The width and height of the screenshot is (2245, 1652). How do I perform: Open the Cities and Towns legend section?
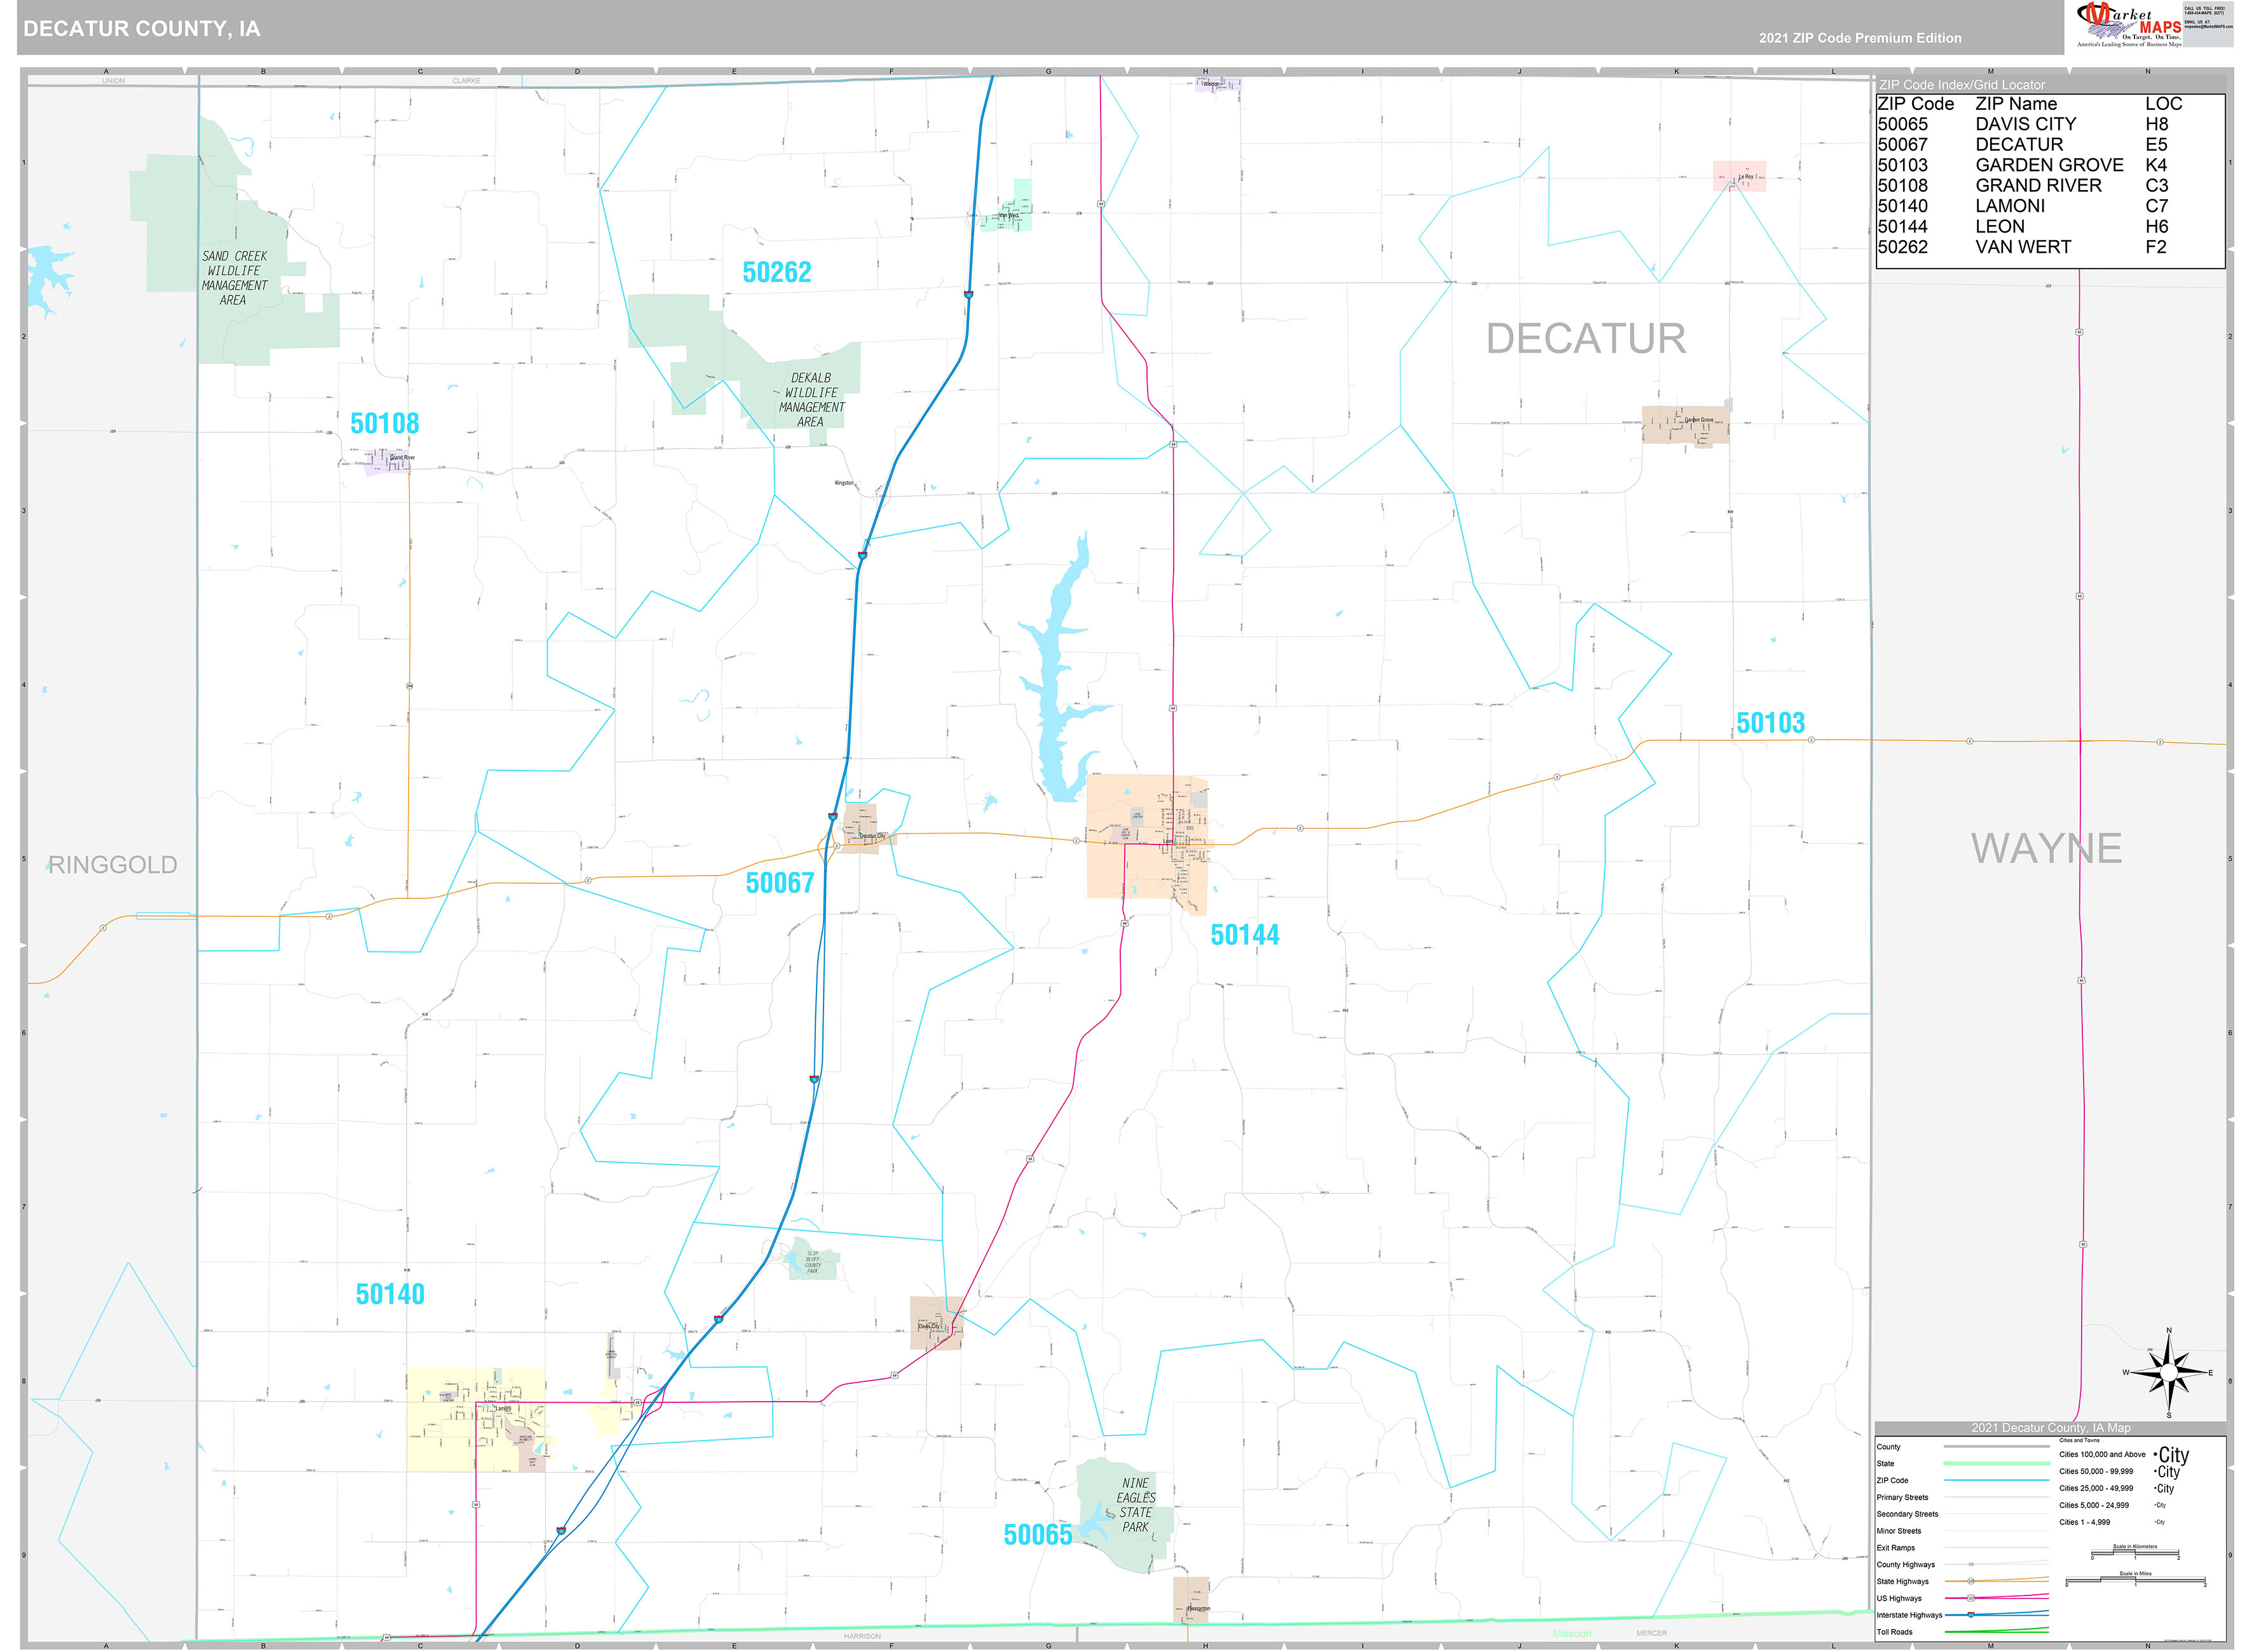pyautogui.click(x=2080, y=1440)
